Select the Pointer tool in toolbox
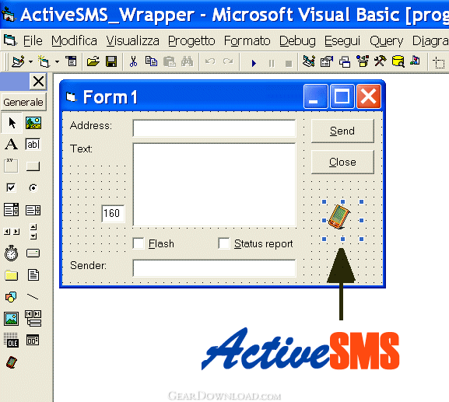Screen dimensions: 449x402 point(12,123)
